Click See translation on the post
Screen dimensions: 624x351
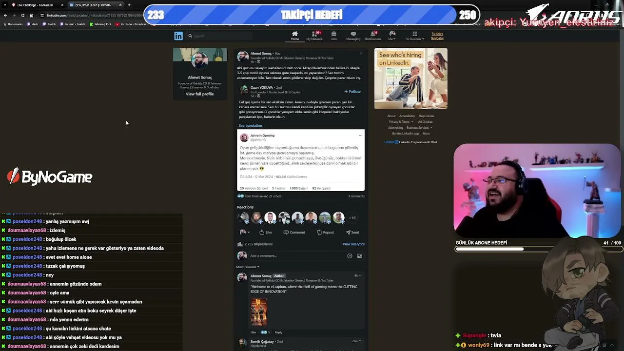coord(250,125)
